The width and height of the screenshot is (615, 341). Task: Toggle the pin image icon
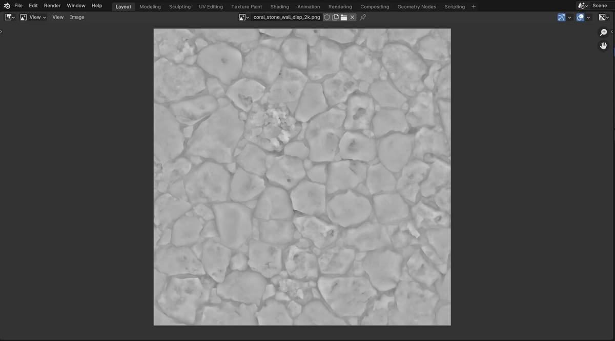pos(363,17)
